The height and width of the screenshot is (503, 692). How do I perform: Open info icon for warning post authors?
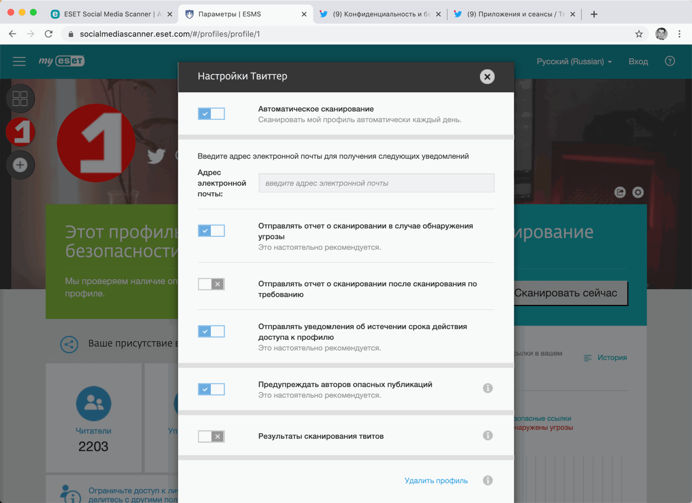[x=488, y=388]
